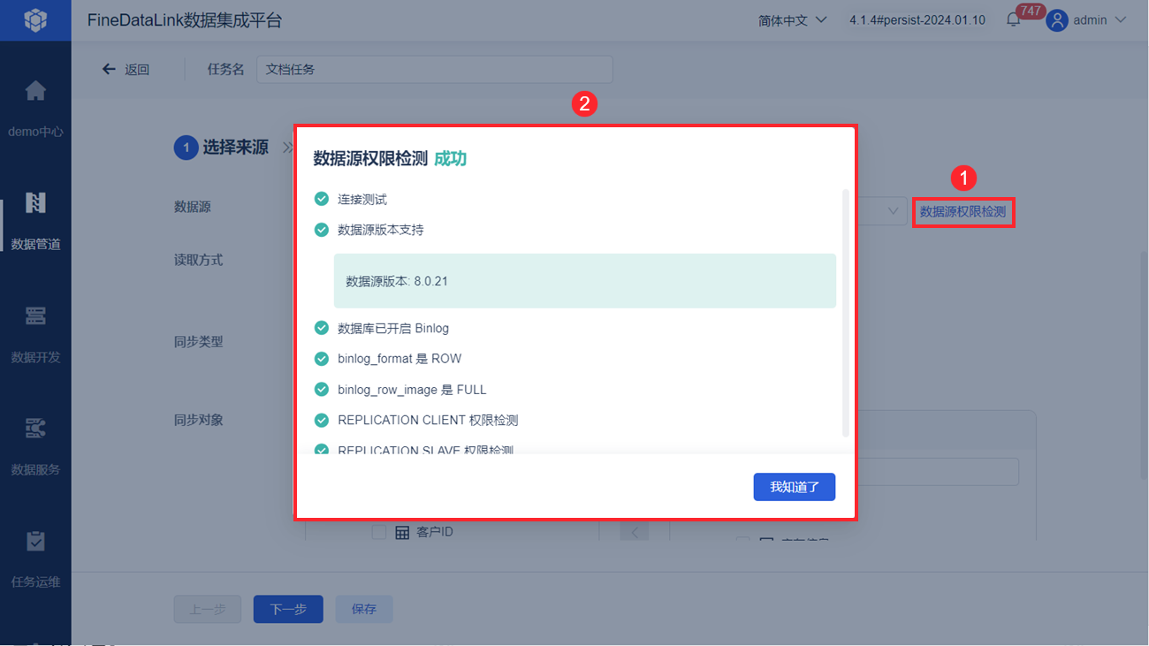Click the 同步对象 label
Image resolution: width=1149 pixels, height=646 pixels.
(x=198, y=420)
